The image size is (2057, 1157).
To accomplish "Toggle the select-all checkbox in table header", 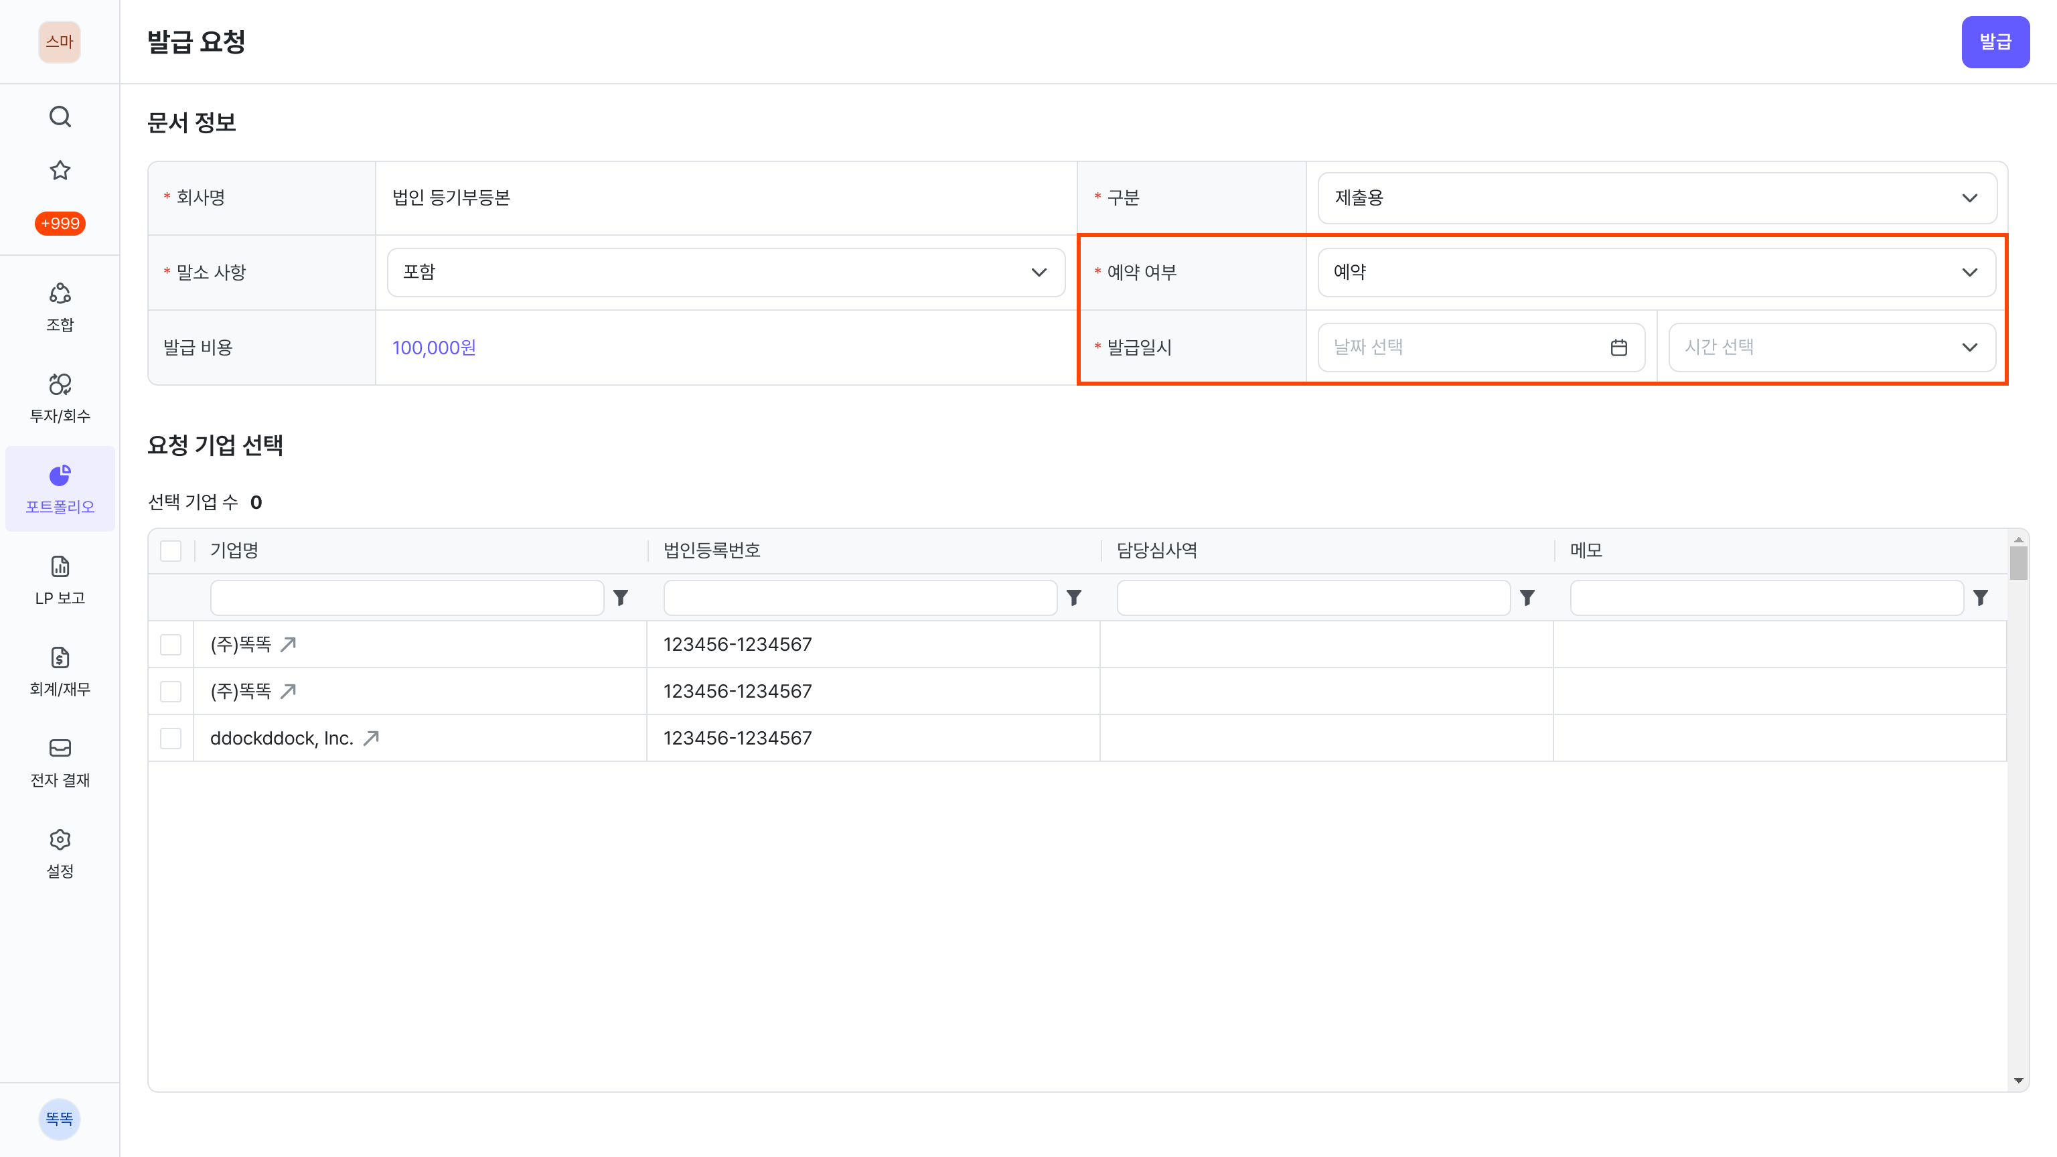I will click(x=171, y=551).
